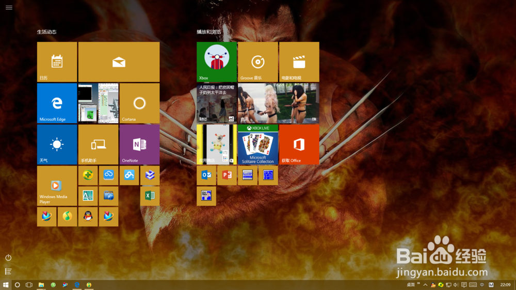Open the touch keyboard tray icon
The height and width of the screenshot is (290, 516).
tap(473, 285)
